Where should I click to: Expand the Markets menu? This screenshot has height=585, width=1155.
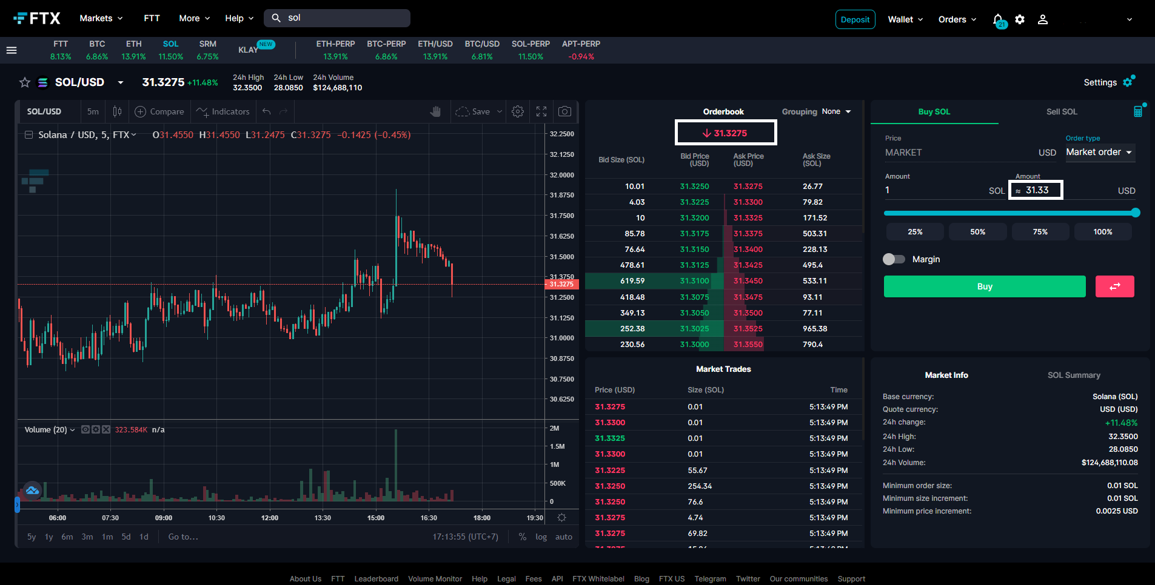click(x=101, y=18)
